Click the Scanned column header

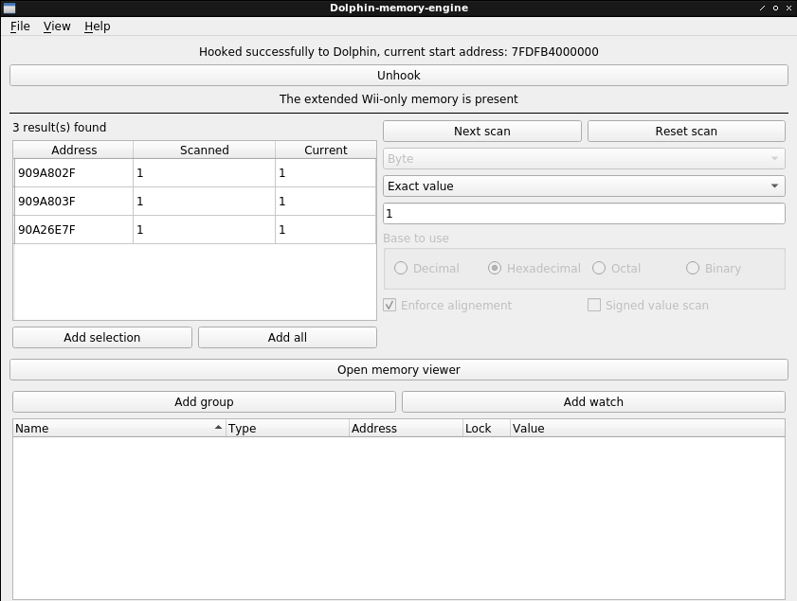205,150
